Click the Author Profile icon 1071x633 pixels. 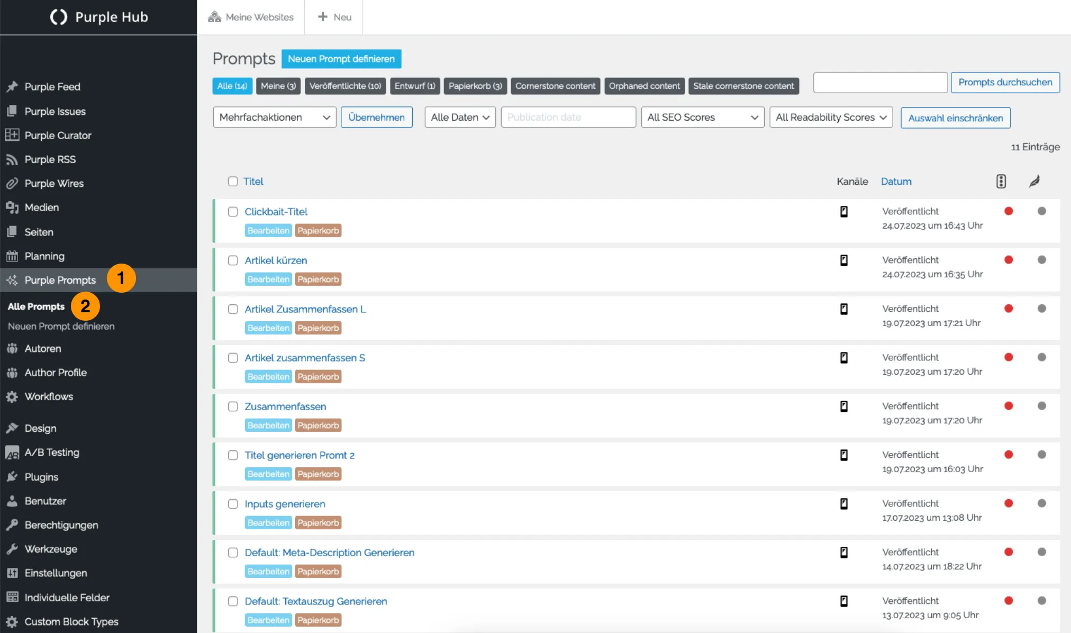tap(12, 373)
